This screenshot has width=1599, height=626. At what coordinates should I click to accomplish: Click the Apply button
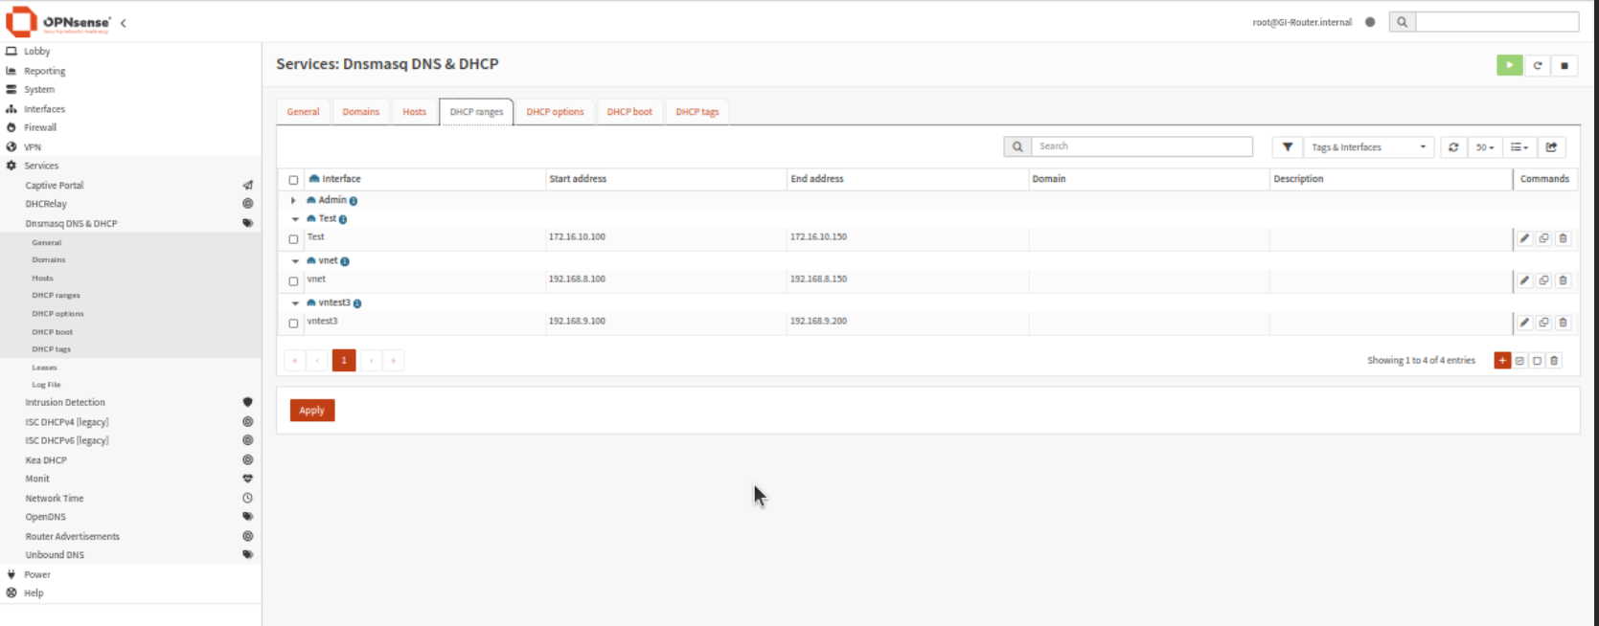(311, 411)
